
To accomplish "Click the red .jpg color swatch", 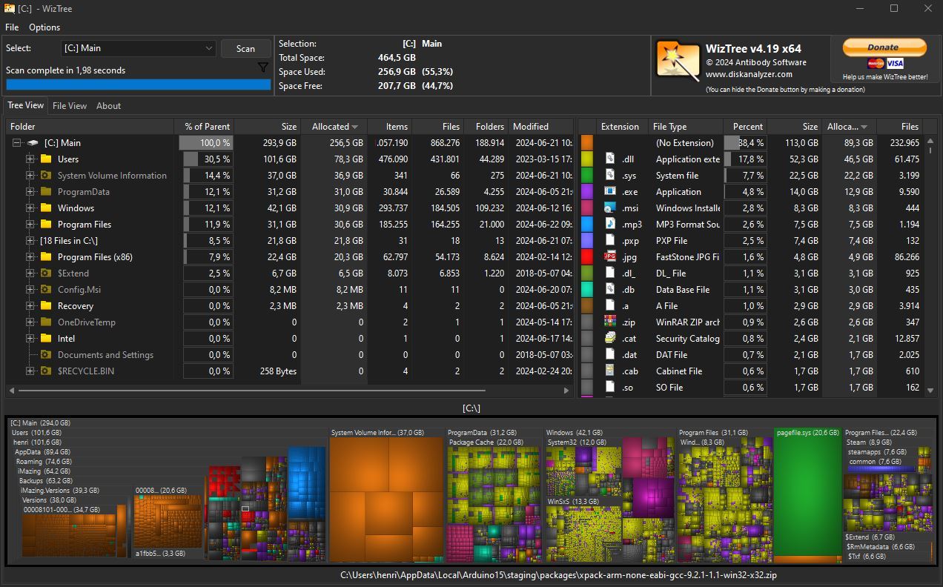I will pos(587,256).
